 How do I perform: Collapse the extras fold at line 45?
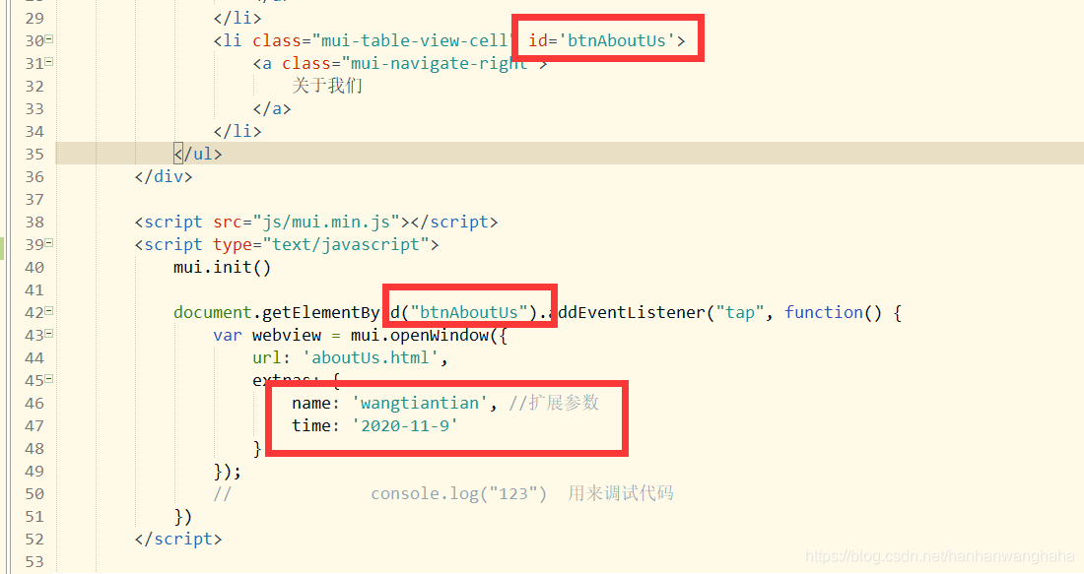[x=49, y=379]
